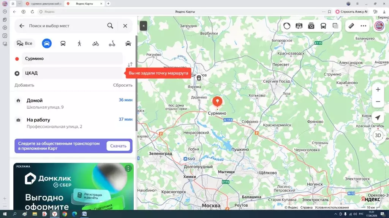Select the bus transit route mode

[63, 44]
